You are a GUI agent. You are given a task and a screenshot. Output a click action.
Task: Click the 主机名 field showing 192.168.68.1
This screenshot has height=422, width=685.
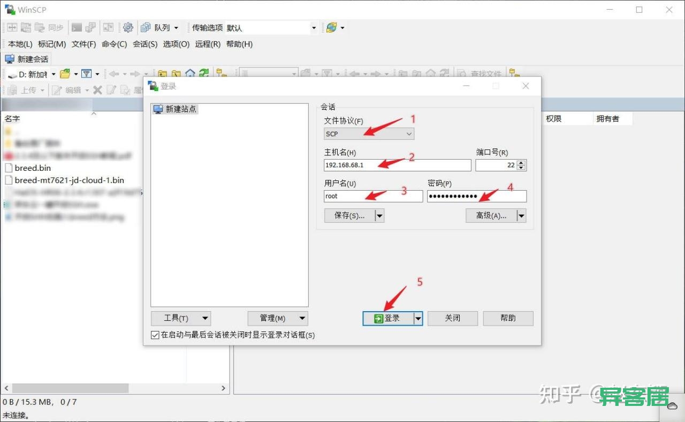point(398,165)
